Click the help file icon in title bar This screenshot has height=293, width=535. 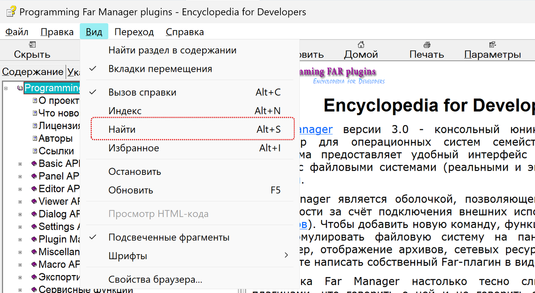click(10, 12)
